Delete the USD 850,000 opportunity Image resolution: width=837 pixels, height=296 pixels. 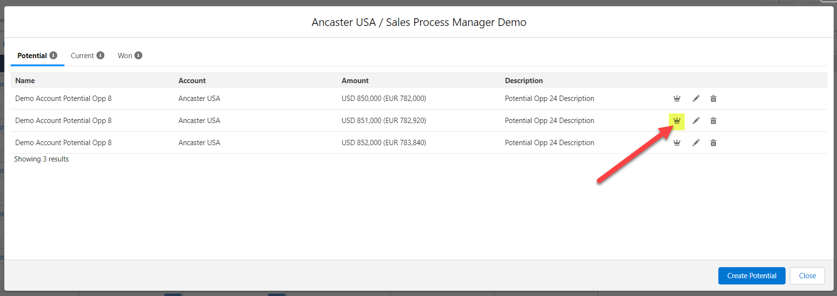[714, 99]
